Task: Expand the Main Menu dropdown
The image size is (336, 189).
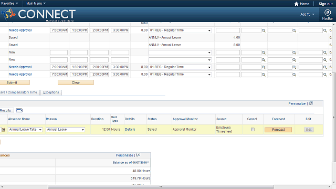Action: click(36, 4)
